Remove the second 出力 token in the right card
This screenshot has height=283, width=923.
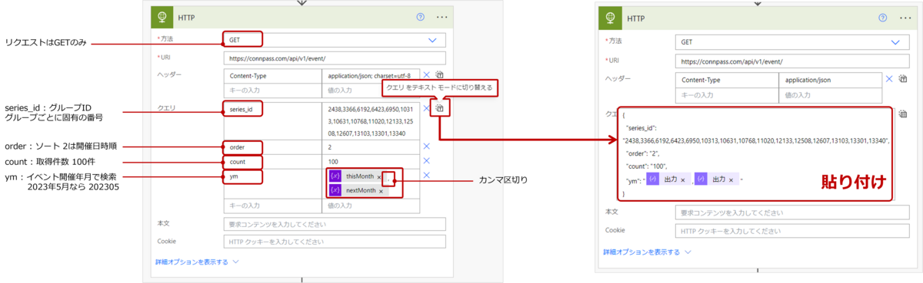coord(731,179)
